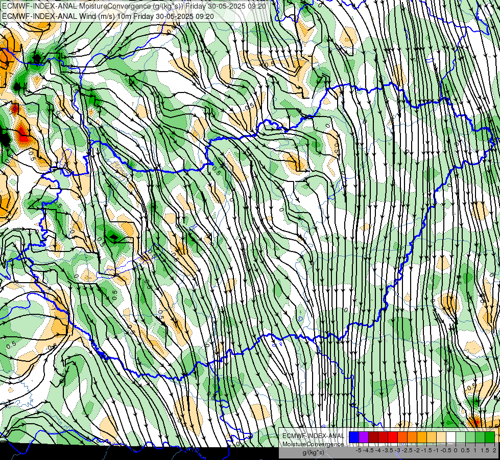Click the -4.5 legend scale value
Screen dimensions: 500x460
click(368, 450)
